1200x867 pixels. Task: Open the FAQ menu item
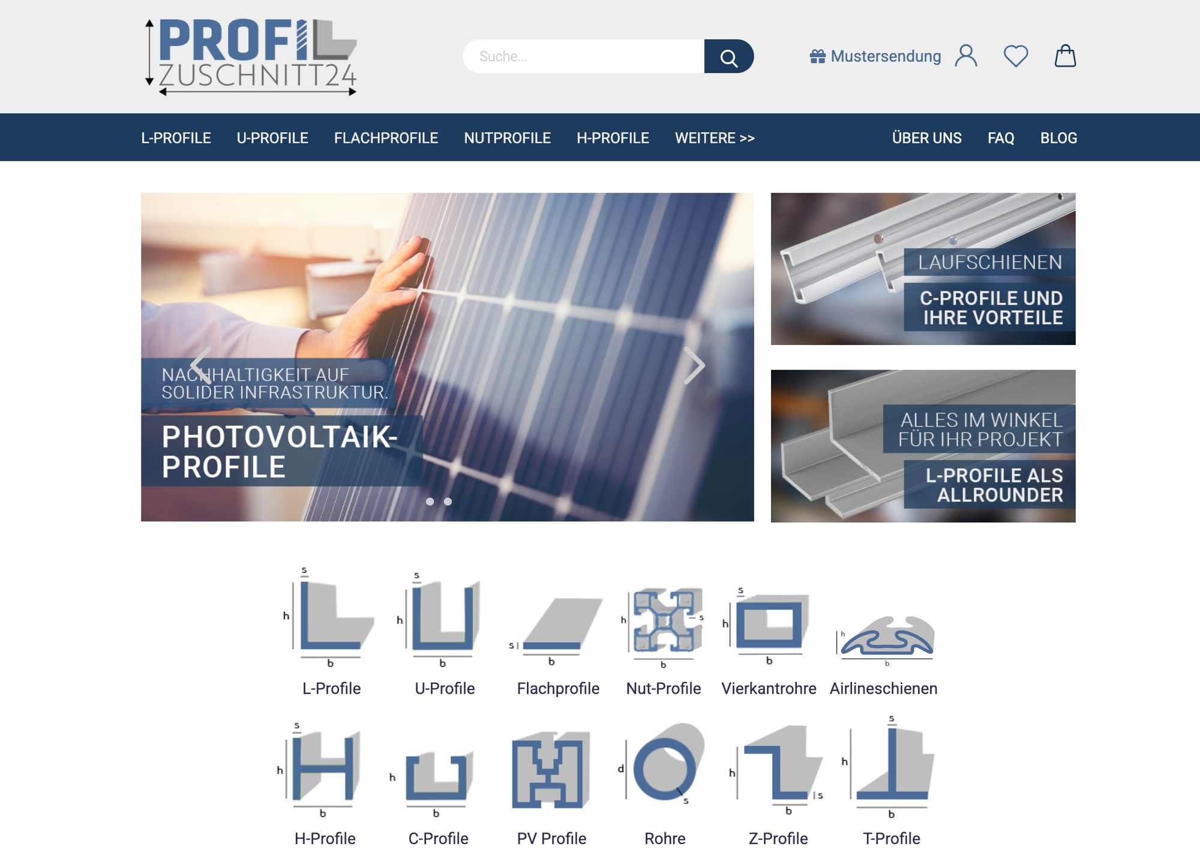(x=1001, y=138)
